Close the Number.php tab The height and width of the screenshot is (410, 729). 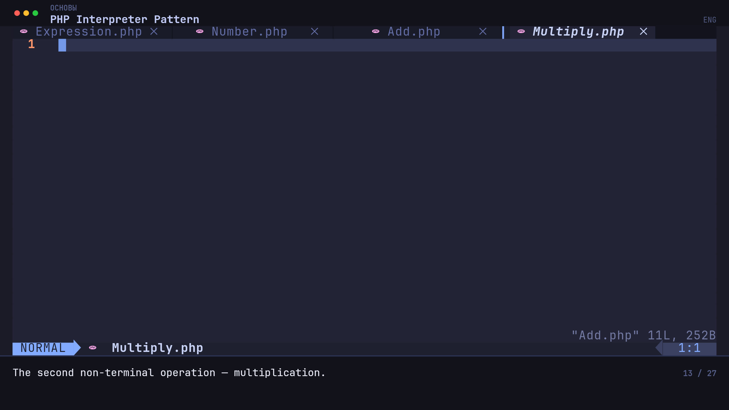click(314, 31)
